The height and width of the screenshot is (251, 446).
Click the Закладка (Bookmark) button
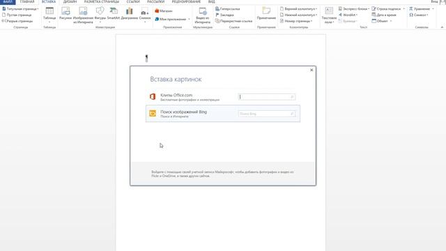(x=224, y=15)
